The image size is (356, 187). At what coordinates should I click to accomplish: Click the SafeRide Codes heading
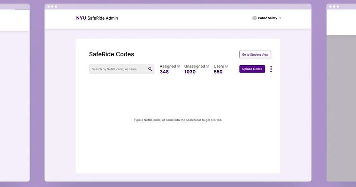point(112,54)
